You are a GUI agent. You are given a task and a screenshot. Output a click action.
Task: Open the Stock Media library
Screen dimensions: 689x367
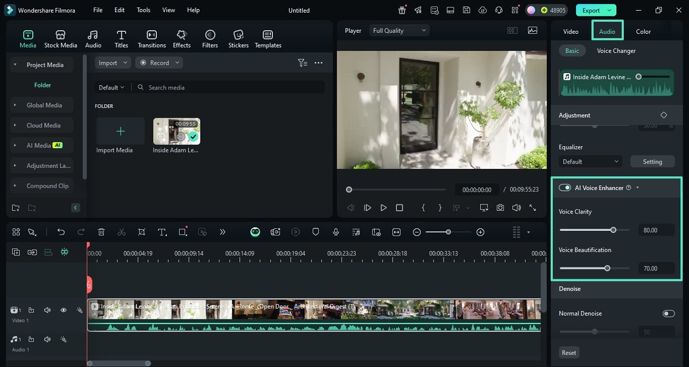point(60,39)
